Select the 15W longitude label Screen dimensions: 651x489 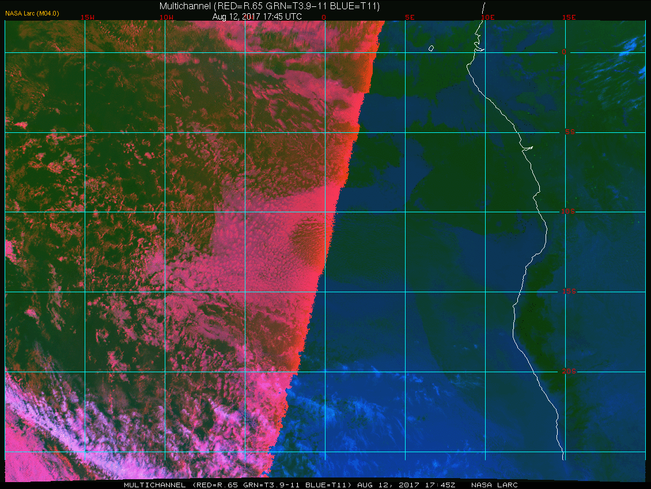(87, 17)
